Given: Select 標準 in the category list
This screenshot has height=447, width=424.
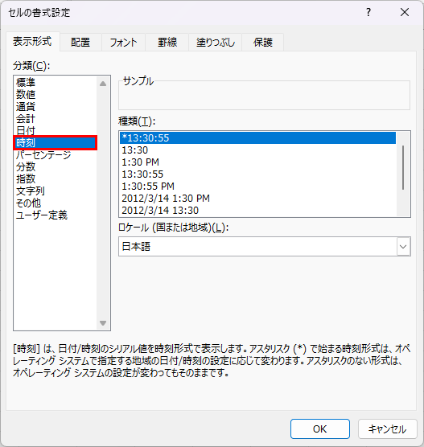Looking at the screenshot, I should click(56, 82).
